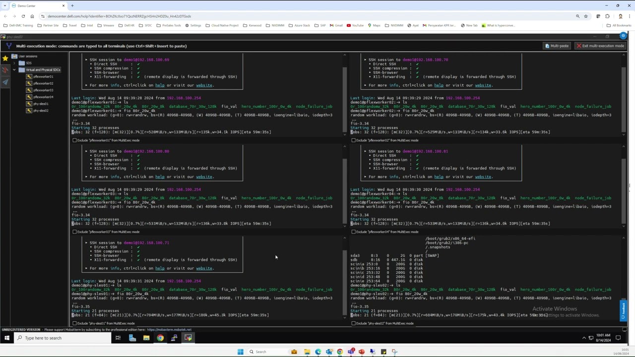Open the Tools tab icon in sidebar
Image resolution: width=635 pixels, height=357 pixels.
[x=5, y=70]
